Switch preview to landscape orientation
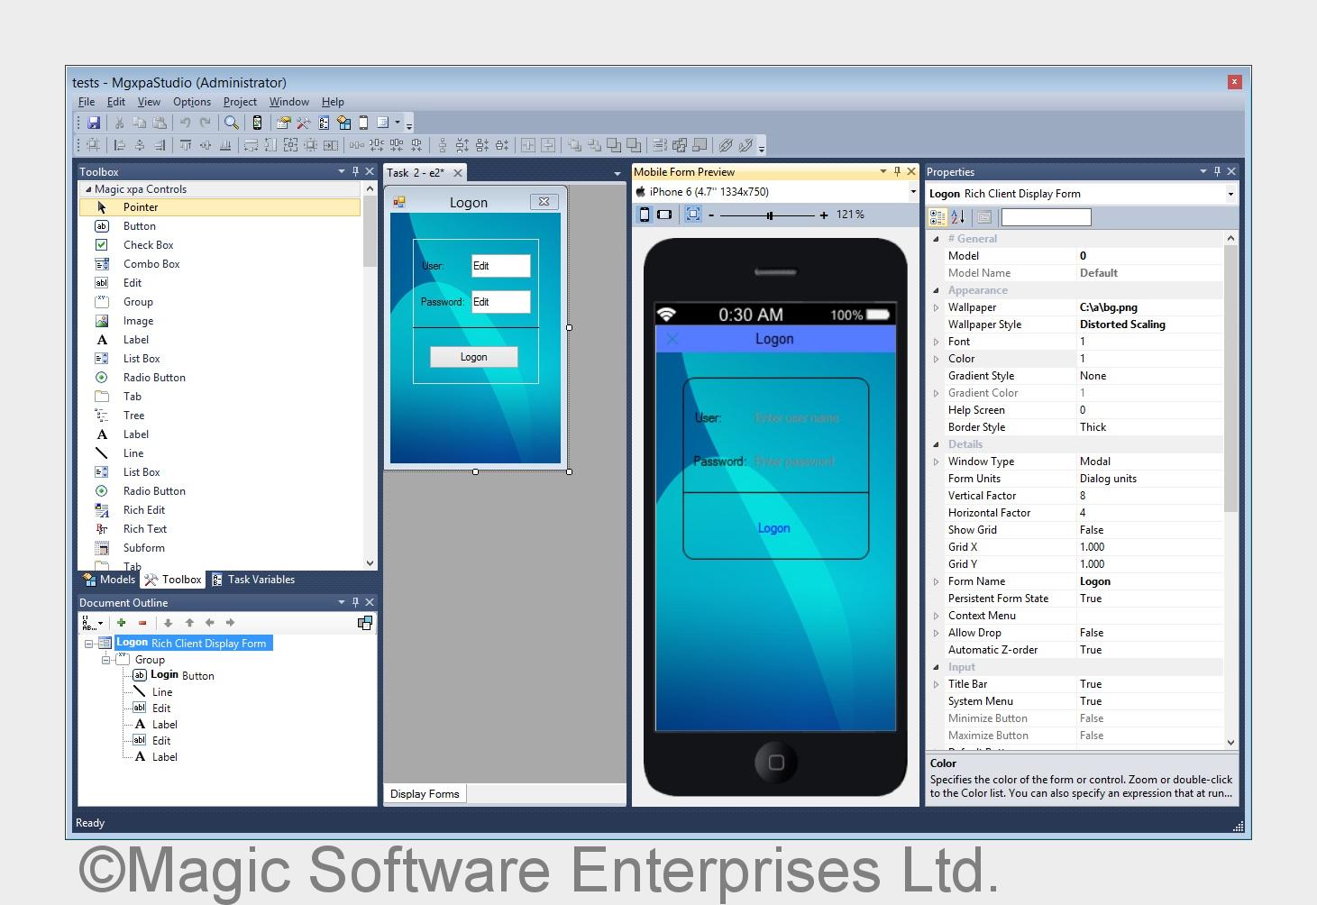Screen dimensions: 1317x905 (664, 215)
